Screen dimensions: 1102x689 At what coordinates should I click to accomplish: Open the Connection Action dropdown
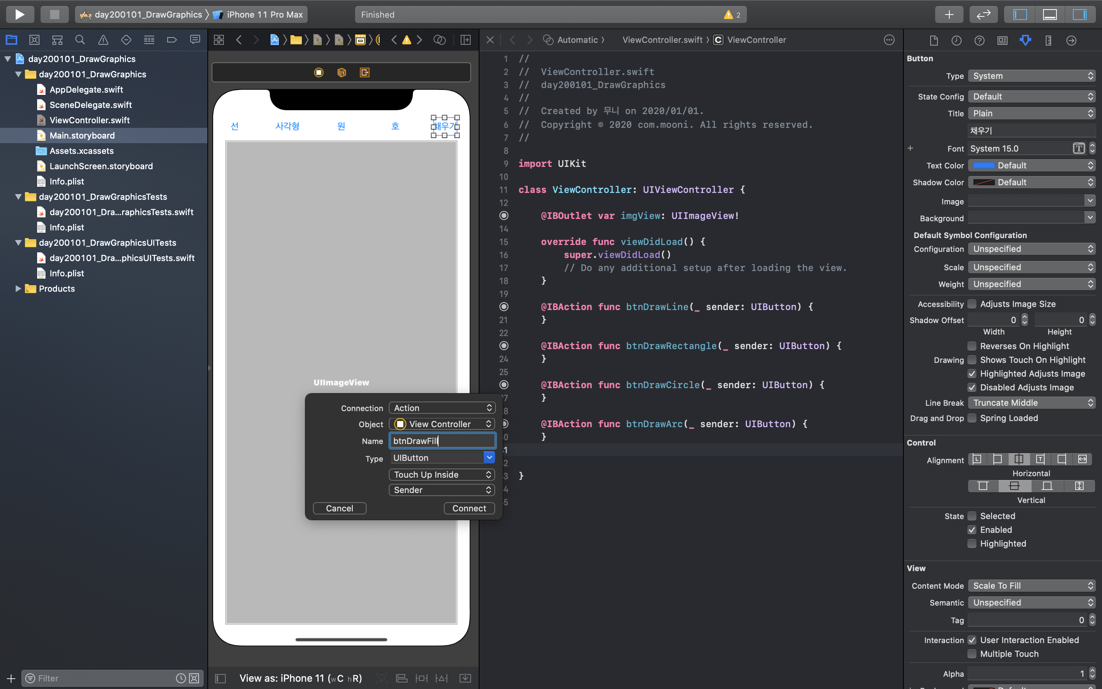click(x=442, y=408)
